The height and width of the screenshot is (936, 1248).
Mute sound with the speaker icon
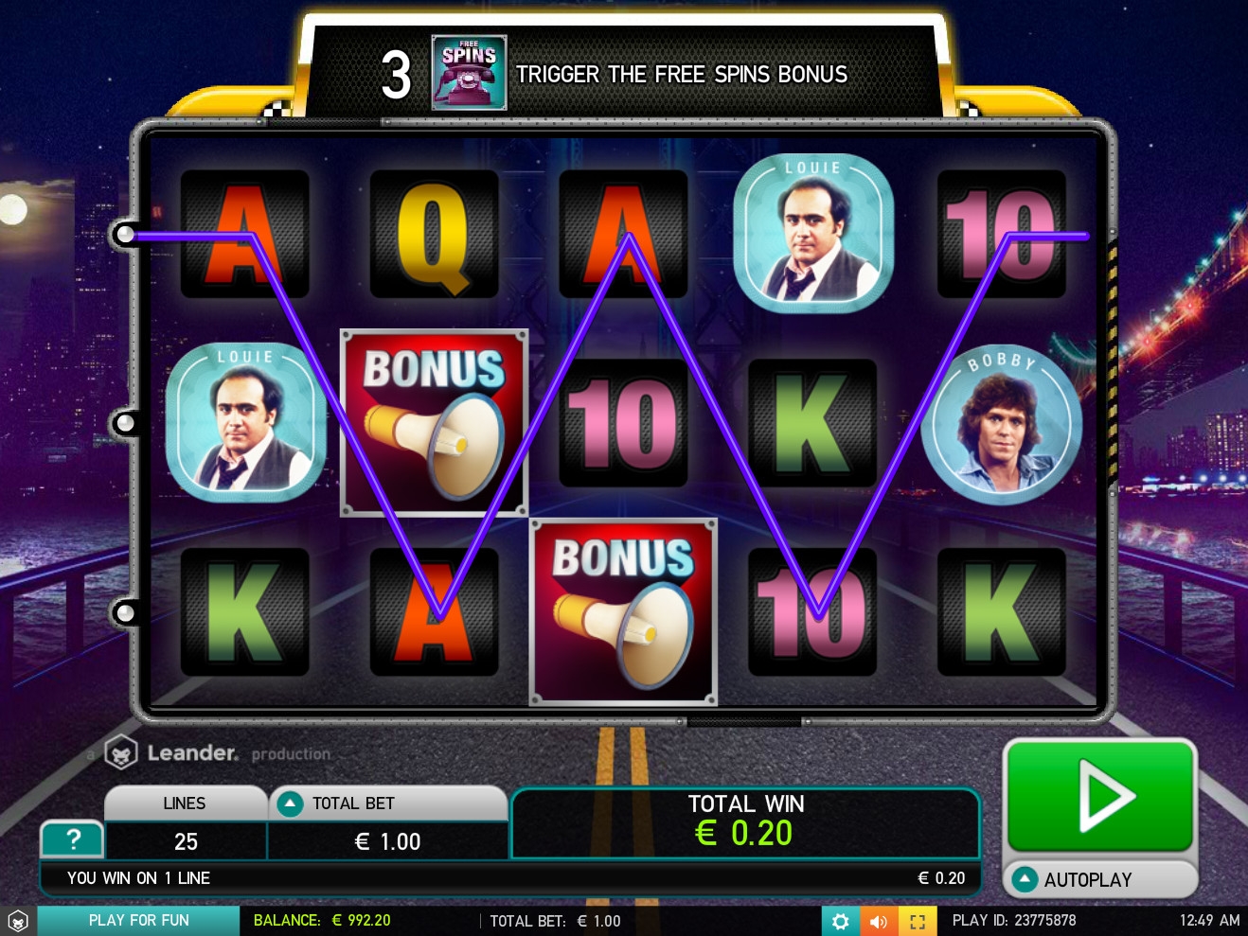click(x=879, y=921)
